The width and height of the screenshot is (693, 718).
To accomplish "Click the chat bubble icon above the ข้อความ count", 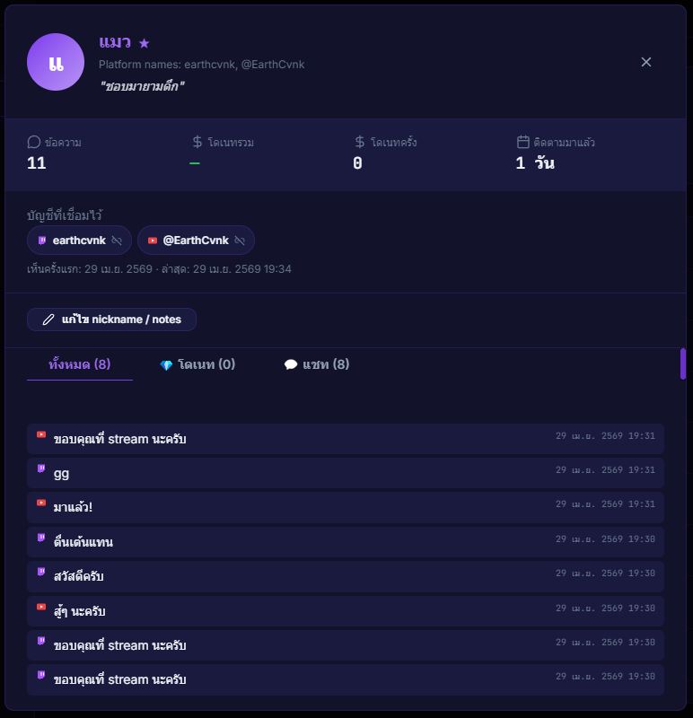I will pos(33,142).
